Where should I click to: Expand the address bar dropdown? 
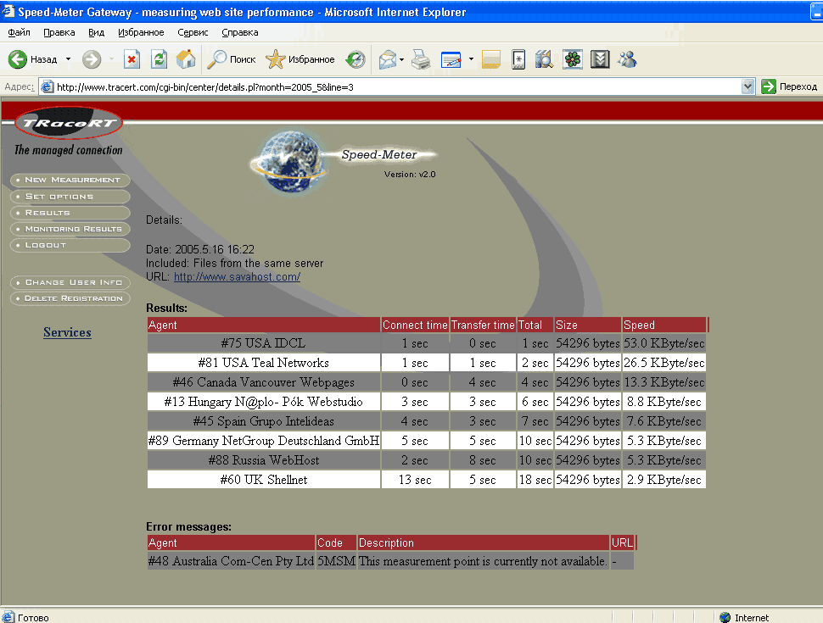[x=748, y=86]
